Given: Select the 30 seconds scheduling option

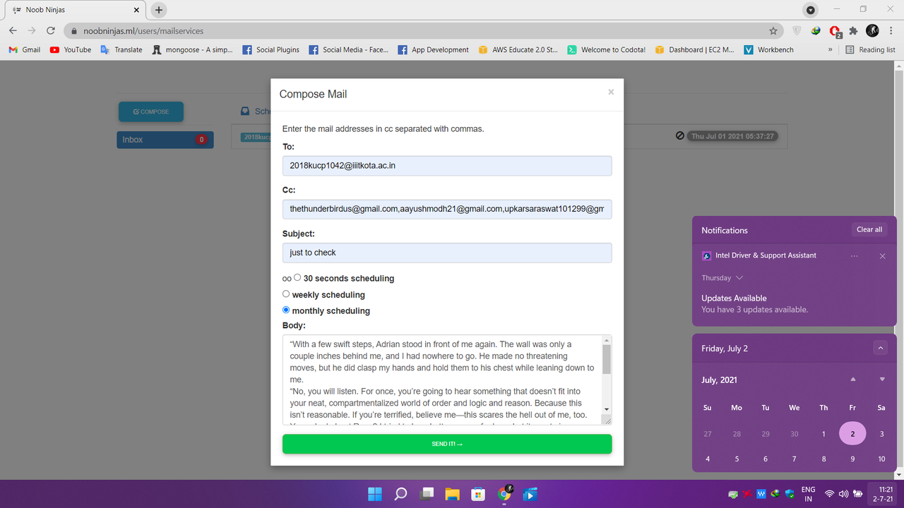Looking at the screenshot, I should pyautogui.click(x=297, y=277).
